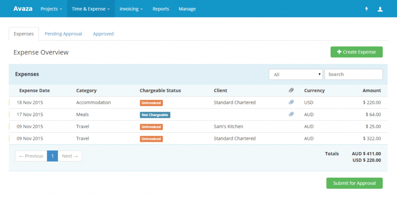
Task: Open the All filter dropdown
Action: tap(295, 74)
